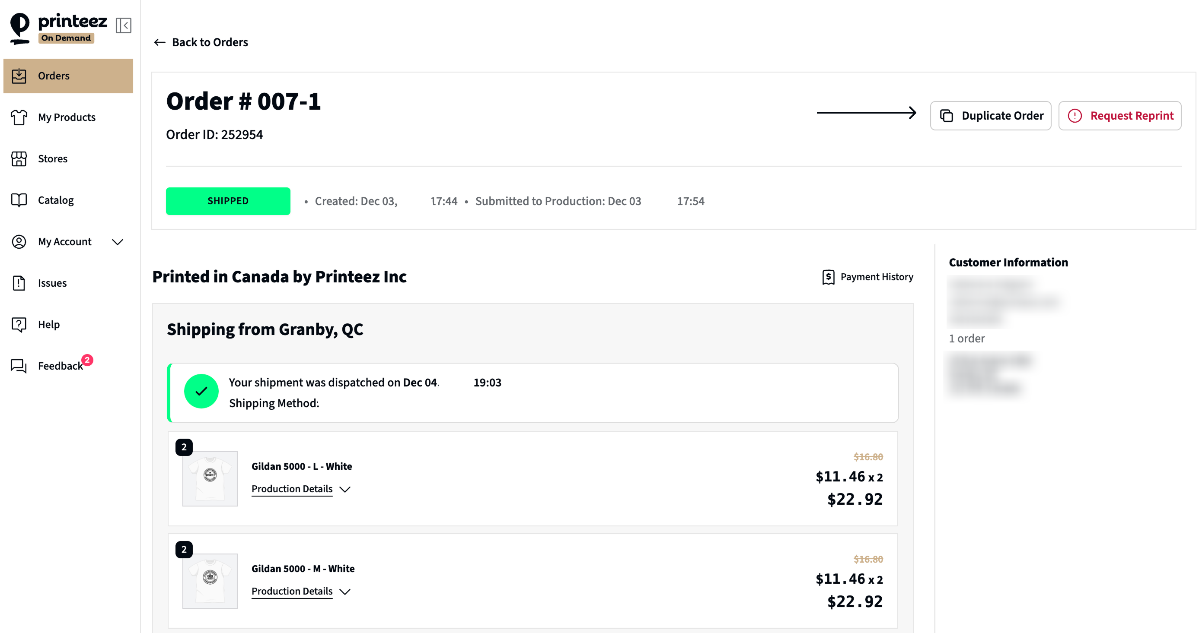1199x633 pixels.
Task: Click the Catalog book icon
Action: click(19, 200)
